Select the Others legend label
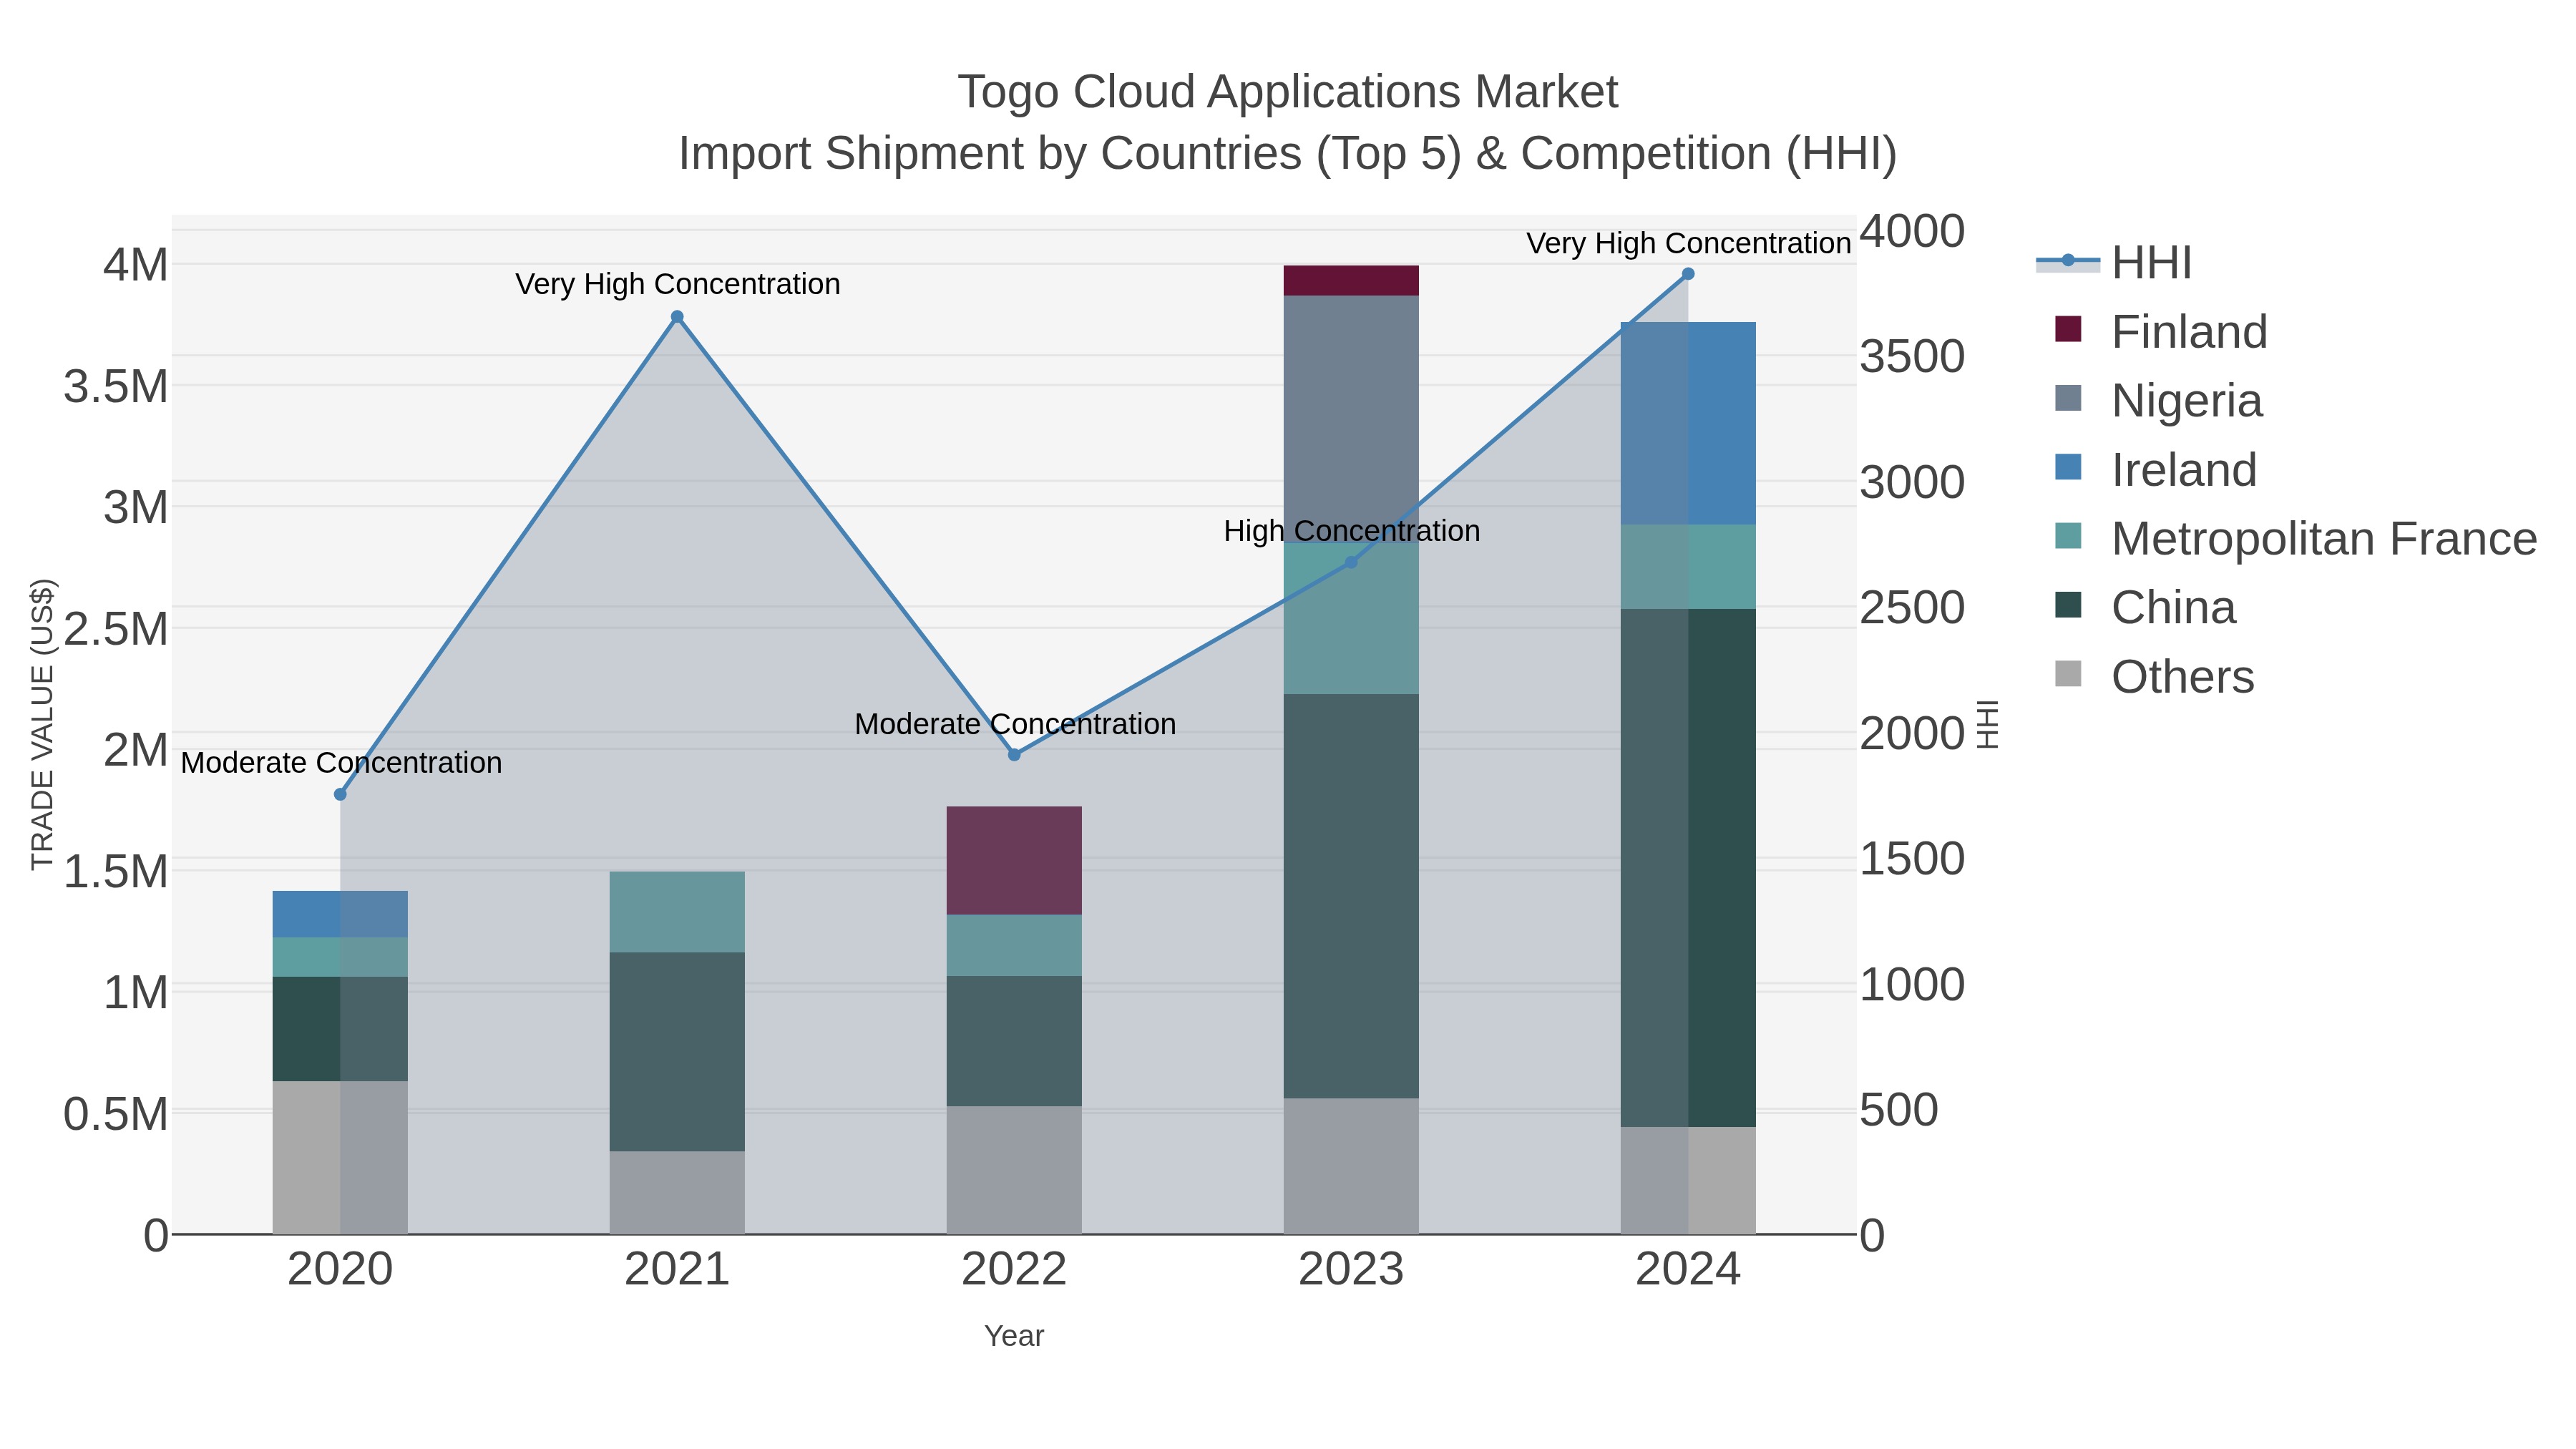 tap(2183, 677)
